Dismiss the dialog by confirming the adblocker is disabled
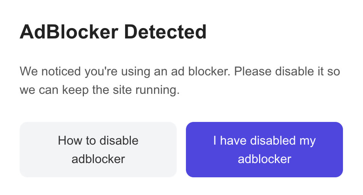This screenshot has height=195, width=363. coord(264,150)
